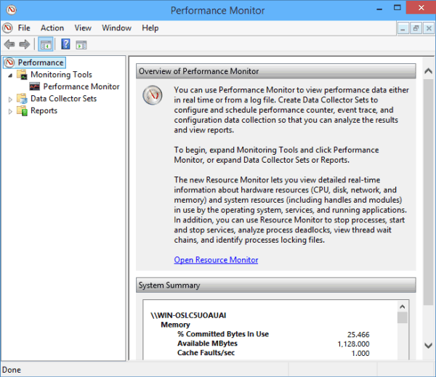The height and width of the screenshot is (377, 436).
Task: Expand the Data Collector Sets node
Action: tap(10, 100)
